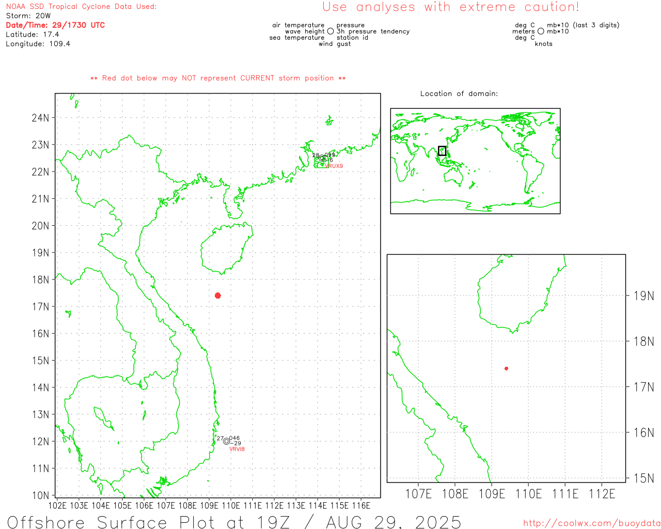661x529 pixels.
Task: Click the 17N latitude label on main map
Action: point(40,307)
